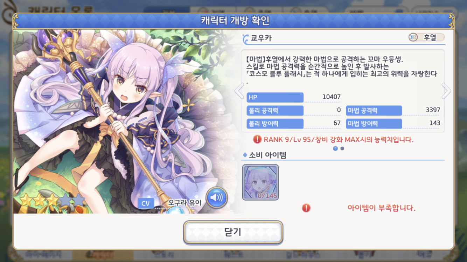Screen dimensions: 467x262
Task: Go to next character with right arrow
Action: [446, 91]
